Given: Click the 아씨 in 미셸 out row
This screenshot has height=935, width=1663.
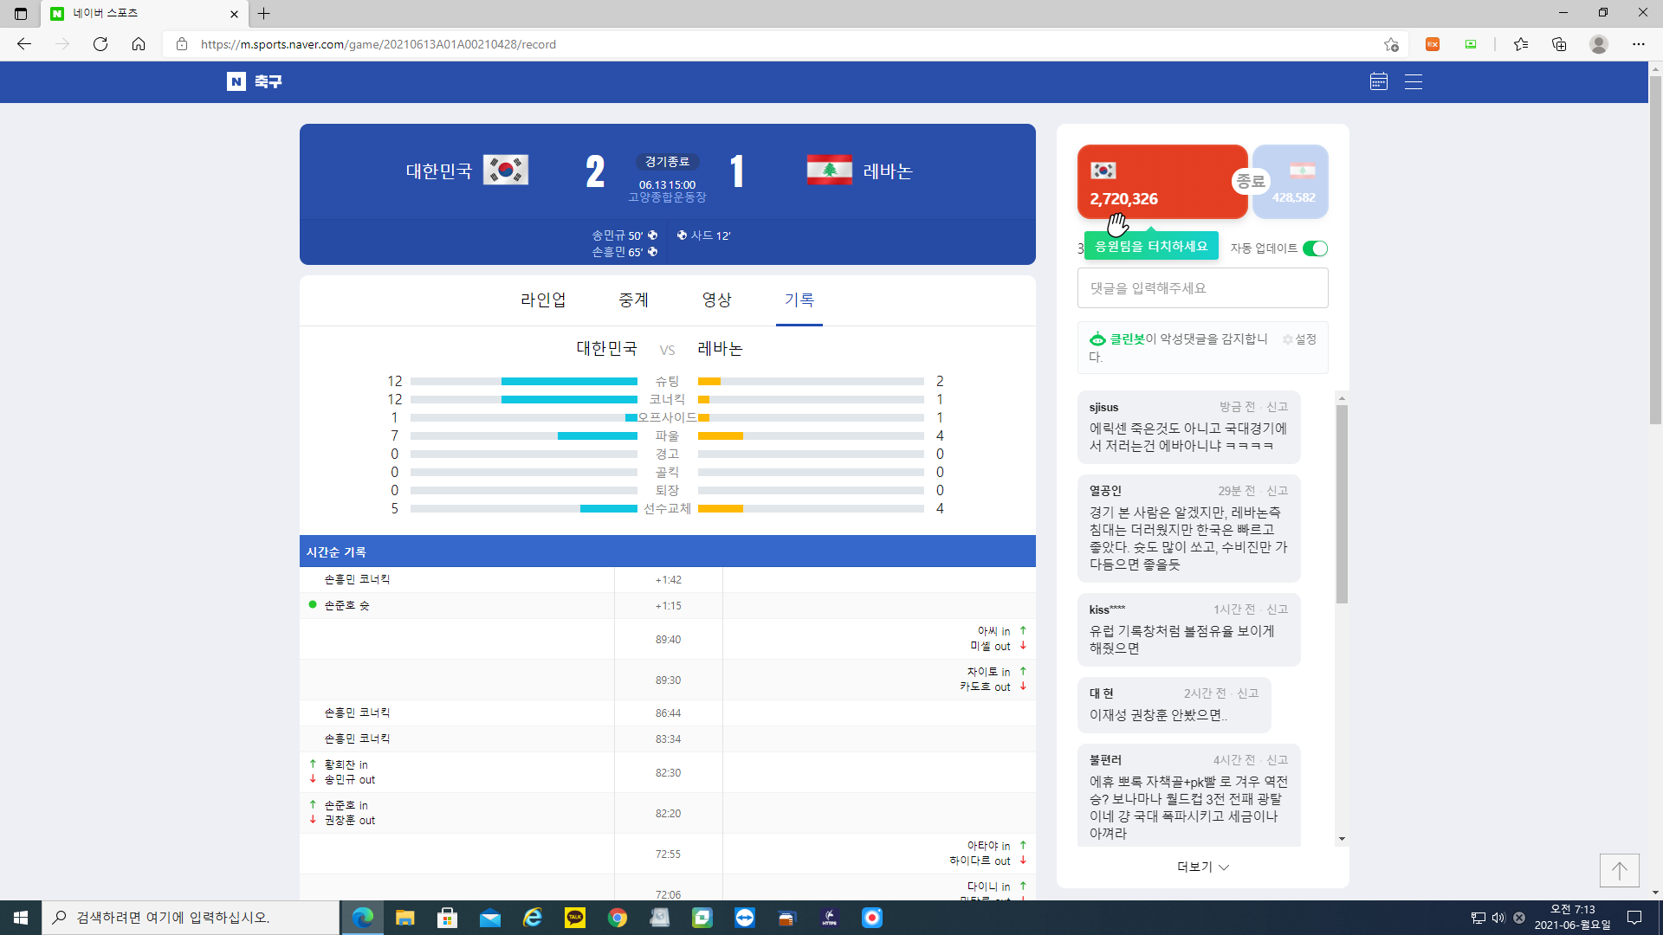Looking at the screenshot, I should [668, 639].
